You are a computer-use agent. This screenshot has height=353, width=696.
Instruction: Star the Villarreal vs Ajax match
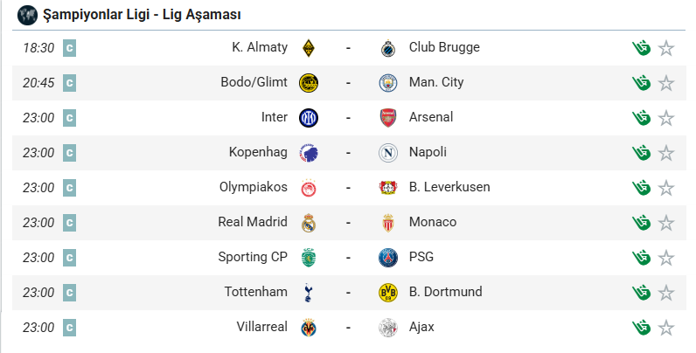[x=667, y=328]
